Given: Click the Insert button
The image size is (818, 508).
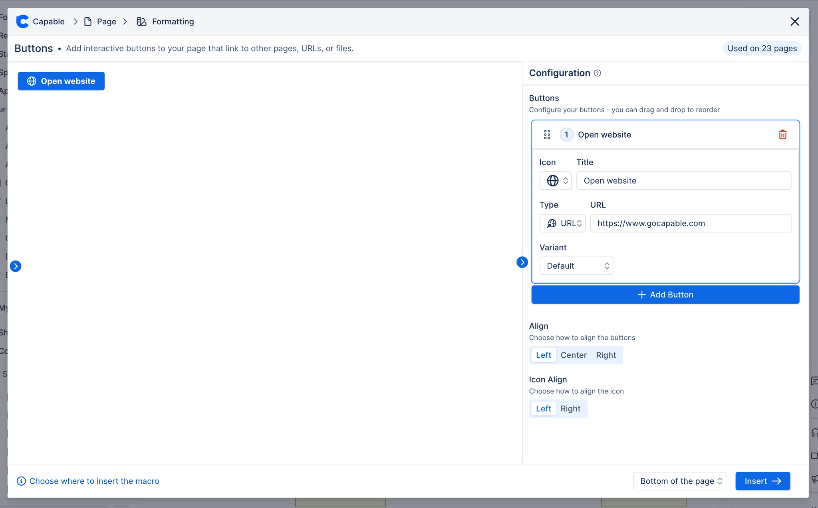Looking at the screenshot, I should click(x=762, y=481).
